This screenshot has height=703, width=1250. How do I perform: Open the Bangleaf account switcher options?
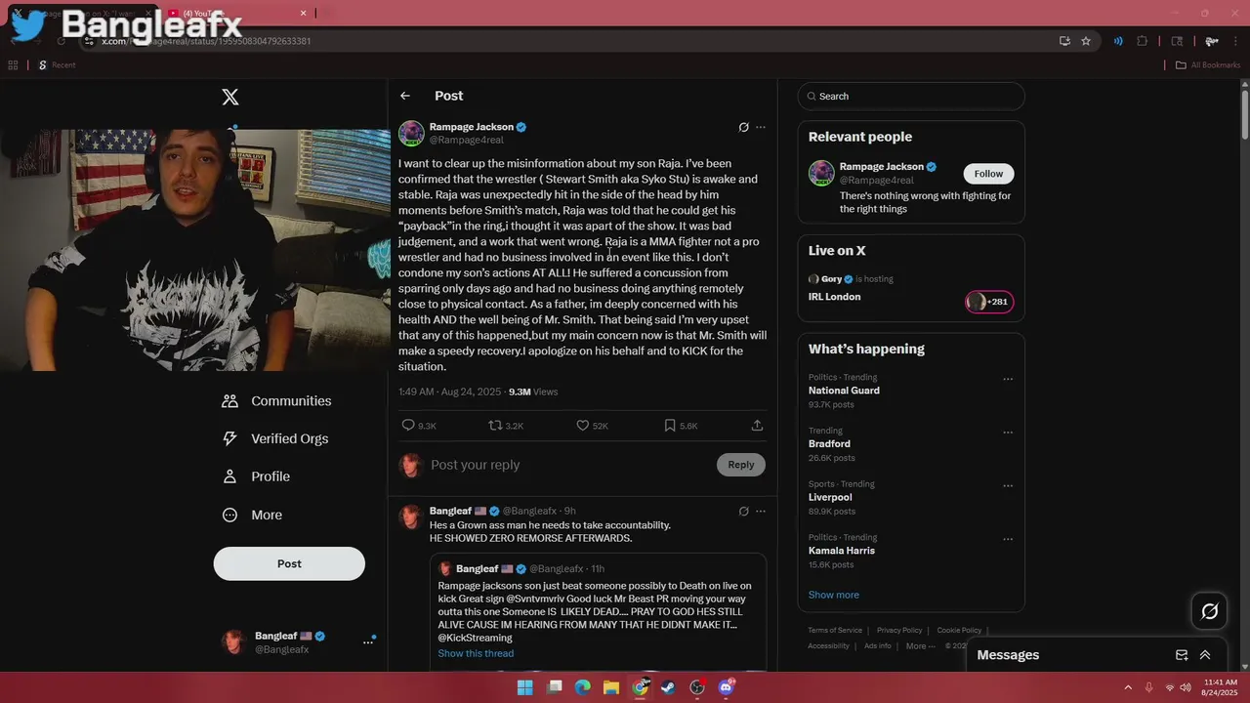pyautogui.click(x=368, y=641)
